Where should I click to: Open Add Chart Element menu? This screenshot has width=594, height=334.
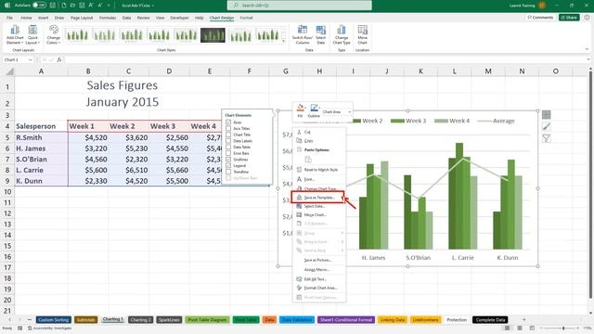pos(15,35)
